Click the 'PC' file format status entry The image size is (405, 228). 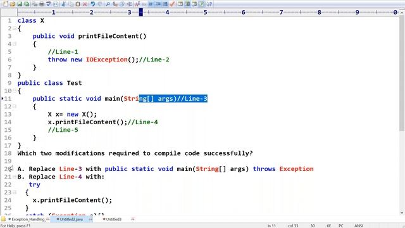[x=341, y=225]
